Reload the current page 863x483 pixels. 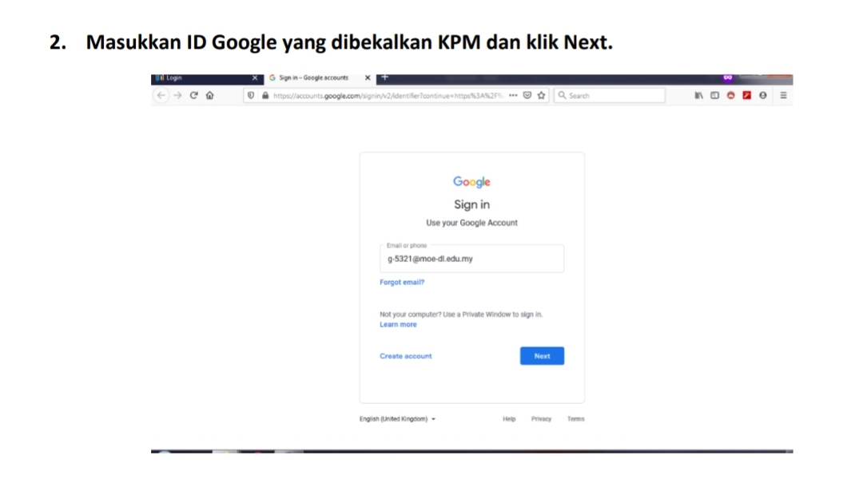point(193,95)
